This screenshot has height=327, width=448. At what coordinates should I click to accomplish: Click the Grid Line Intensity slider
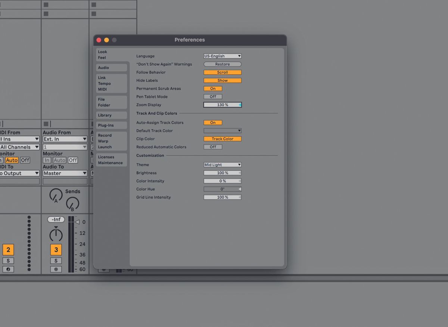tap(223, 197)
